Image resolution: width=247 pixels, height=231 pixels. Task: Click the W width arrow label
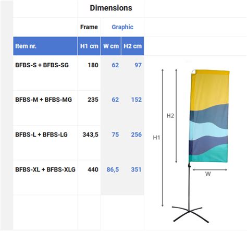pyautogui.click(x=208, y=174)
